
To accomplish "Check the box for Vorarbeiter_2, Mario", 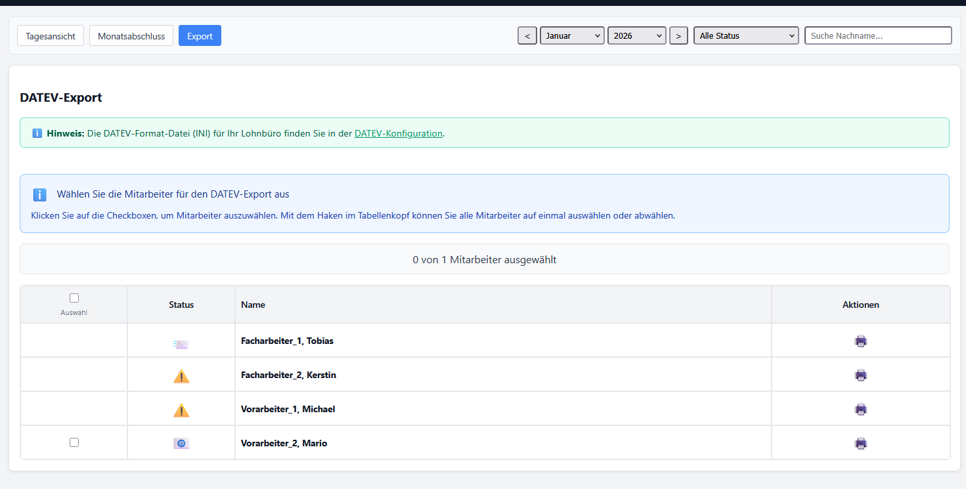I will (74, 442).
